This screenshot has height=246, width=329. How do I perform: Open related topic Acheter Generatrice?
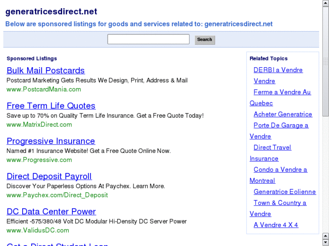pos(283,114)
